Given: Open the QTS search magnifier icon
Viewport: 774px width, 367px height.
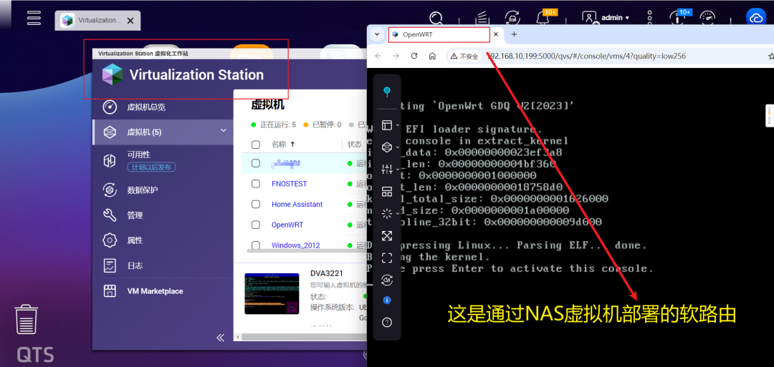Looking at the screenshot, I should click(x=436, y=18).
